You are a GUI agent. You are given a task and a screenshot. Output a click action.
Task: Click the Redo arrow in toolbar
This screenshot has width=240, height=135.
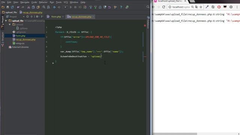tap(23, 7)
